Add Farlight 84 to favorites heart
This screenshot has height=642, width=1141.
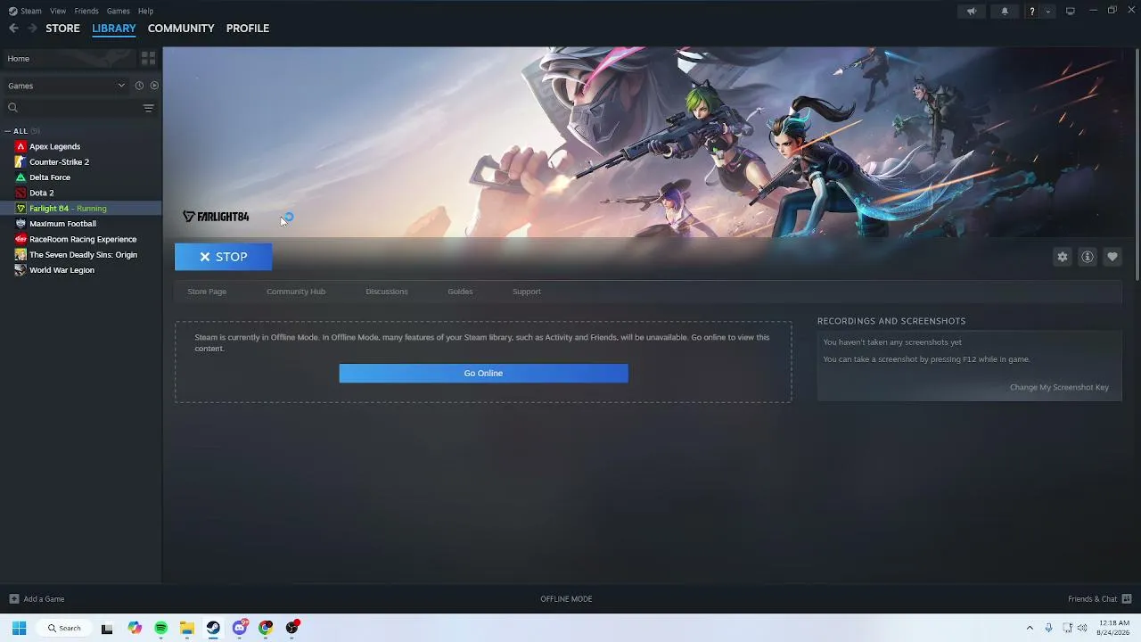[x=1112, y=257]
